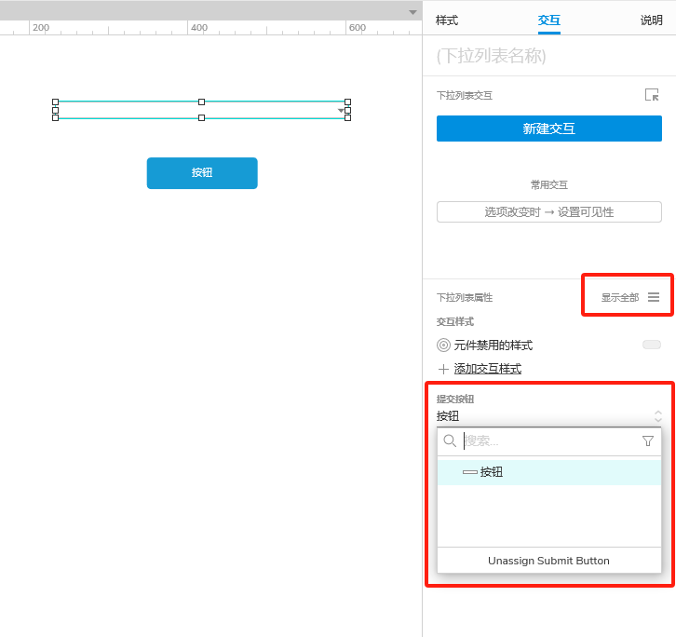
Task: Click the 下拉列表交互 heading
Action: [x=465, y=95]
